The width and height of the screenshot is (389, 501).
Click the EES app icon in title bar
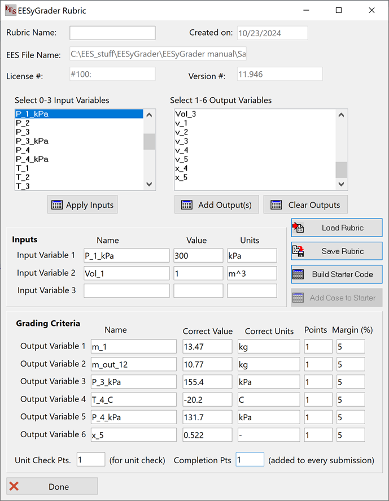(10, 10)
